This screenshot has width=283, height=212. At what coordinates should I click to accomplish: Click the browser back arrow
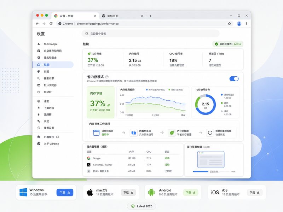coord(37,24)
